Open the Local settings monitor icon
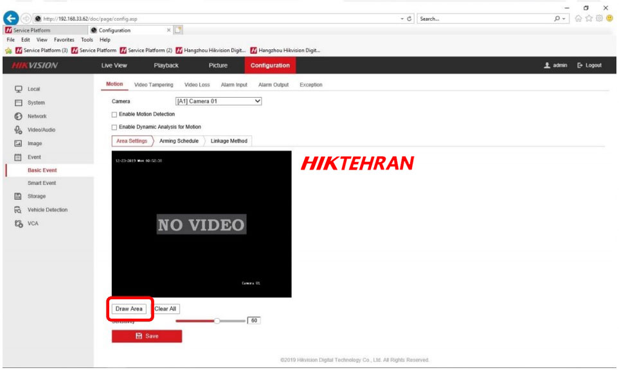 tap(18, 89)
